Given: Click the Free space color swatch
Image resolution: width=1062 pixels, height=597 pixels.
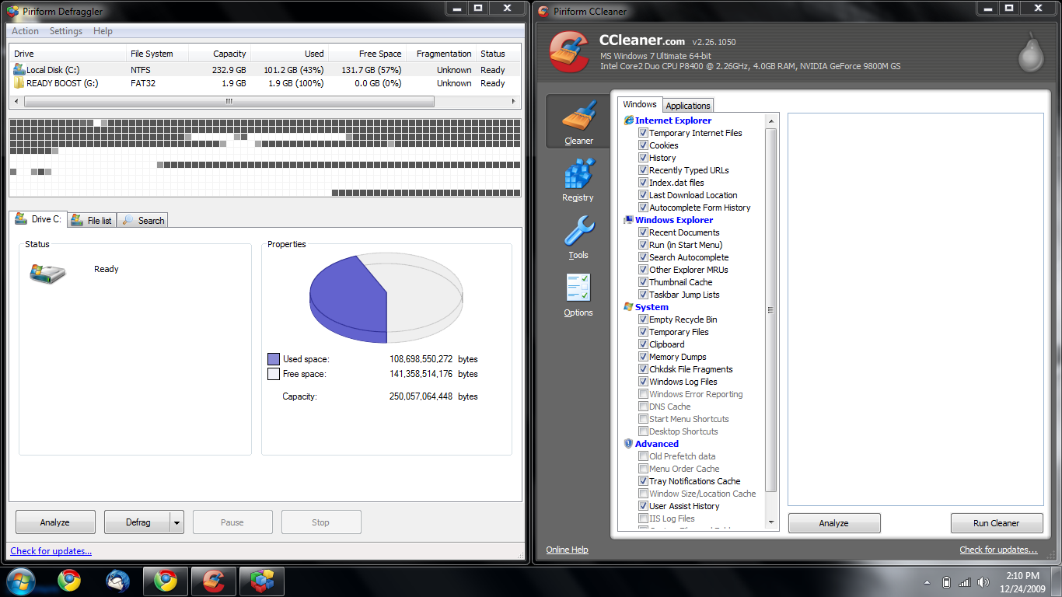Looking at the screenshot, I should pos(274,374).
